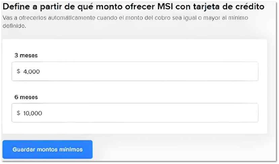Image resolution: width=279 pixels, height=164 pixels.
Task: Place cursor on the 10,000 value
Action: pyautogui.click(x=33, y=113)
